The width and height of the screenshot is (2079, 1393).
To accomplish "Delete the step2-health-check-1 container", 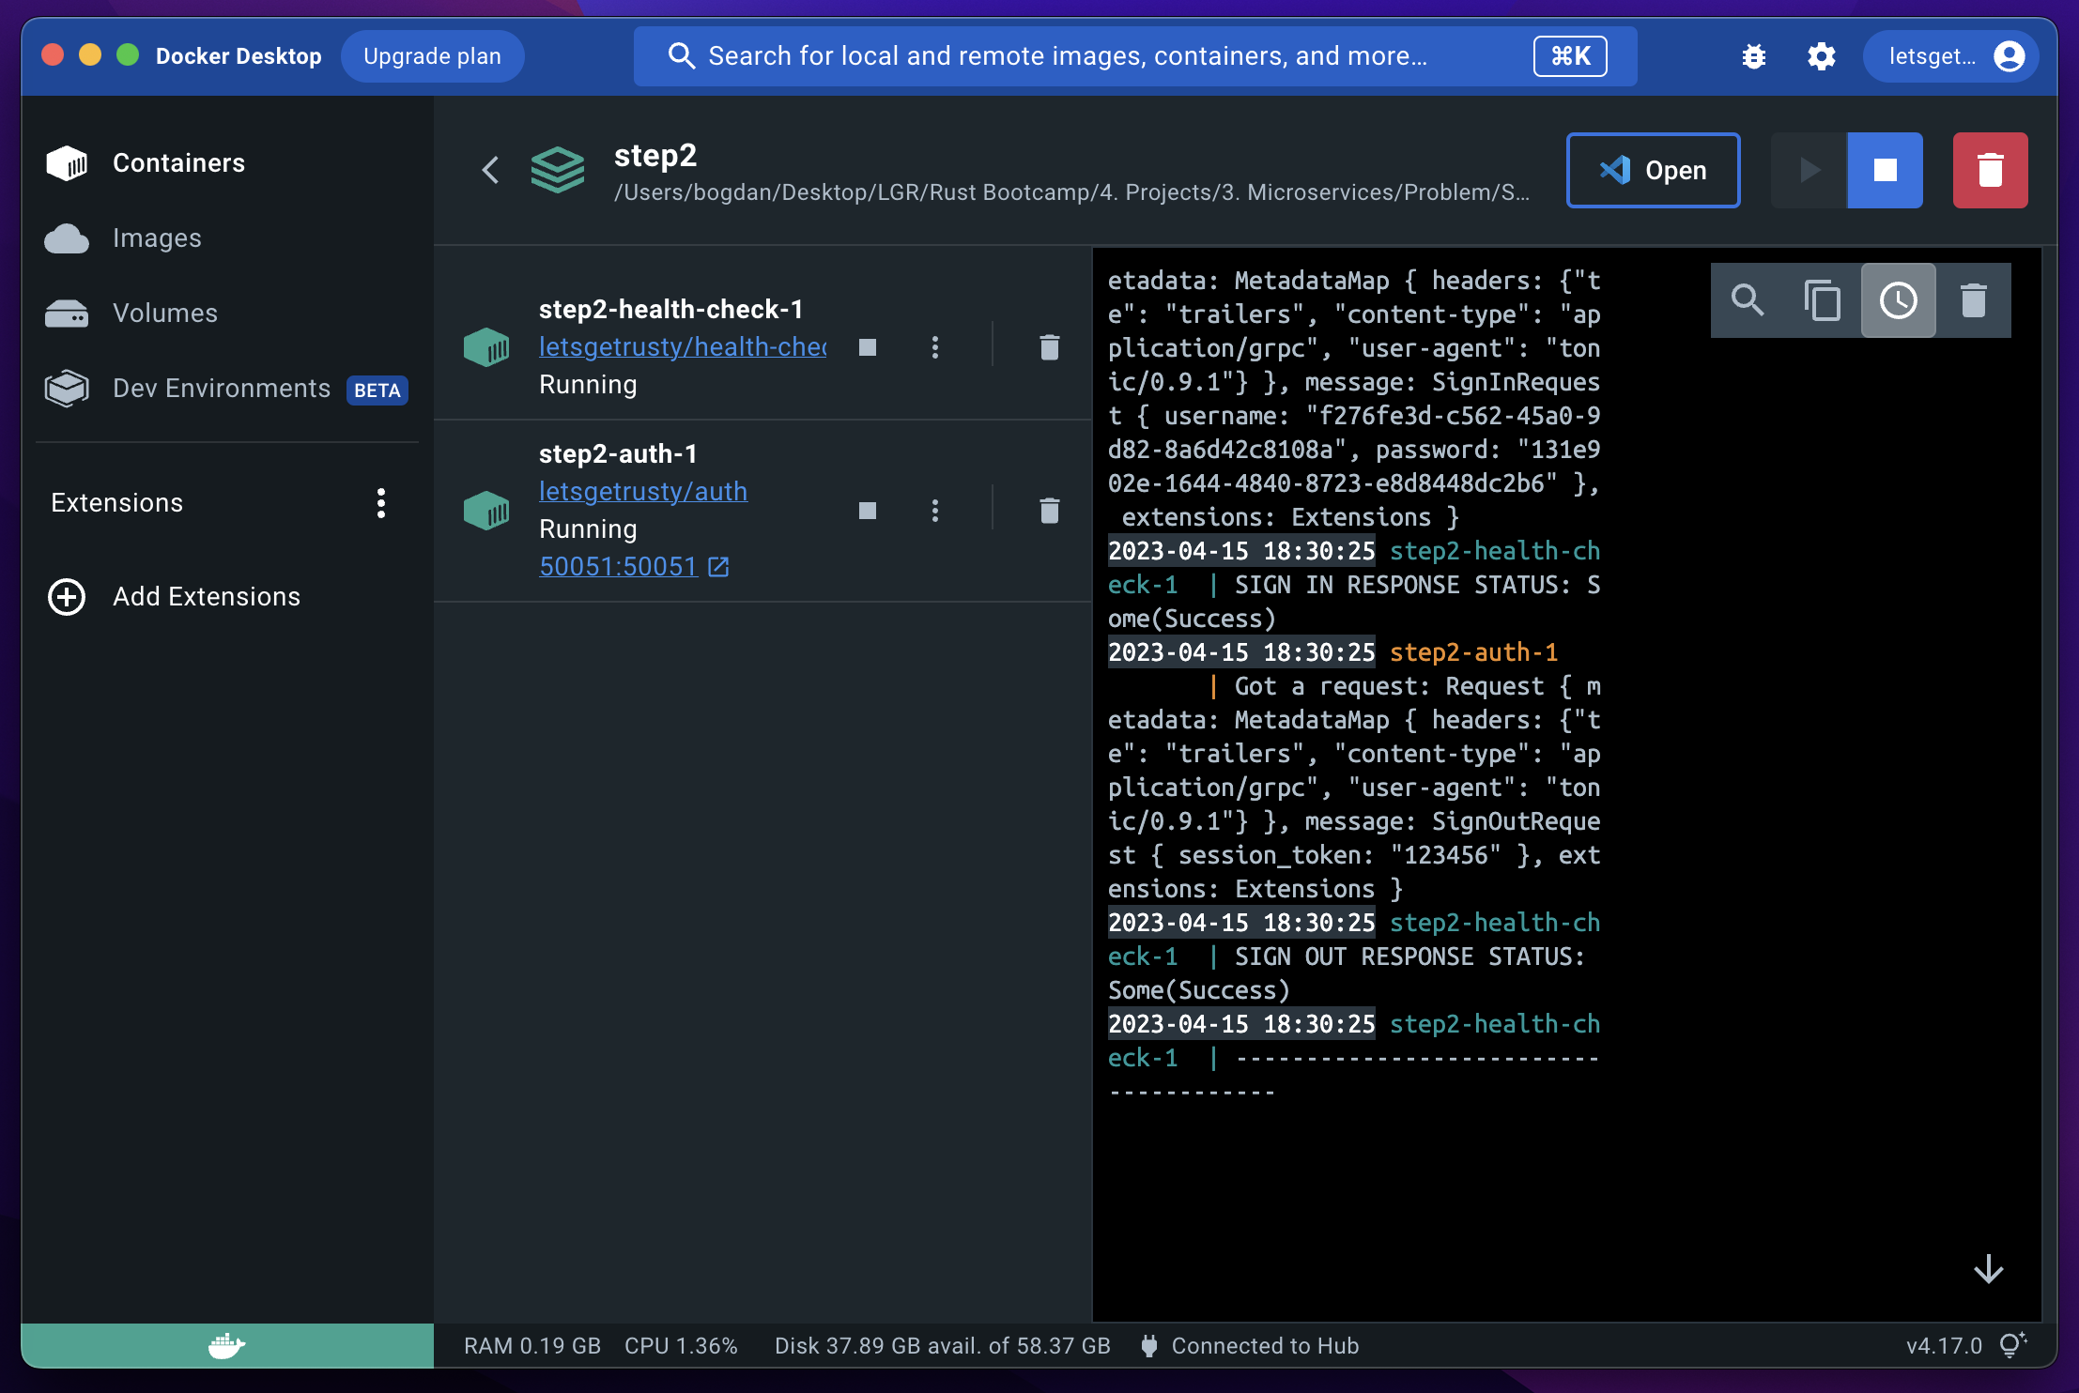I will point(1050,347).
